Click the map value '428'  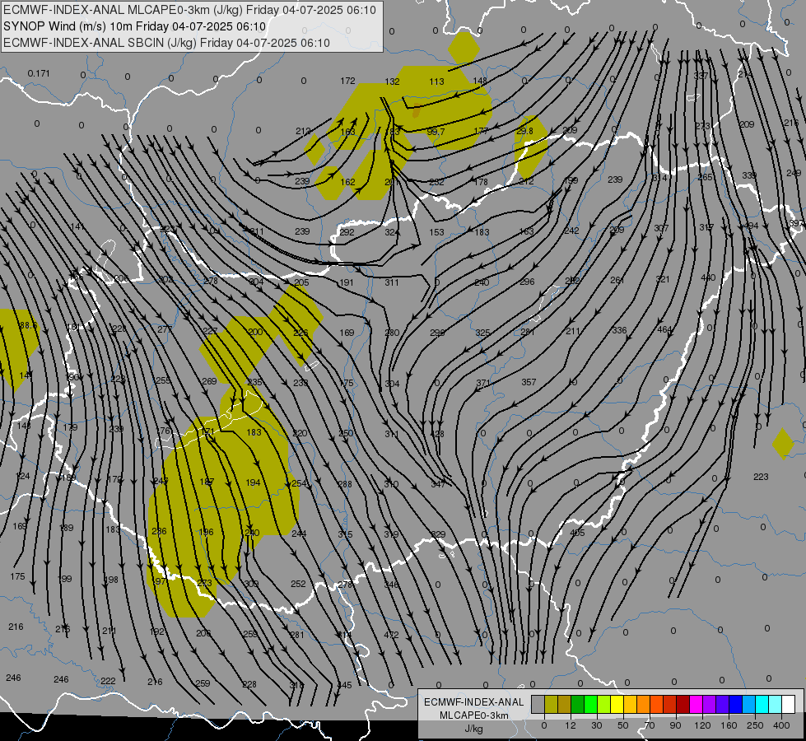tap(437, 434)
